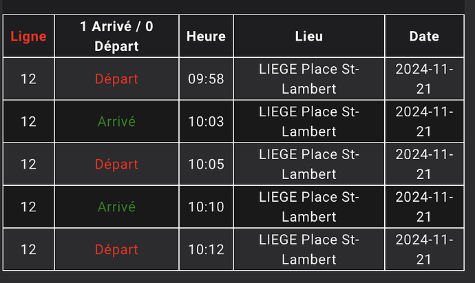Screen dimensions: 475x283
Task: Select the 10:10 time cell
Action: click(206, 207)
